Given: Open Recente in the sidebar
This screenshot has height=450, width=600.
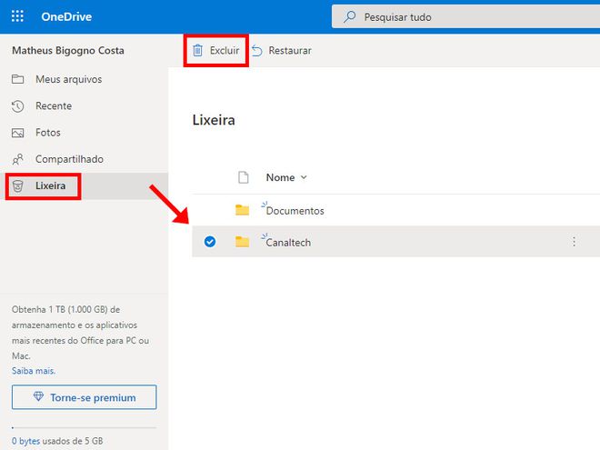Looking at the screenshot, I should tap(85, 106).
